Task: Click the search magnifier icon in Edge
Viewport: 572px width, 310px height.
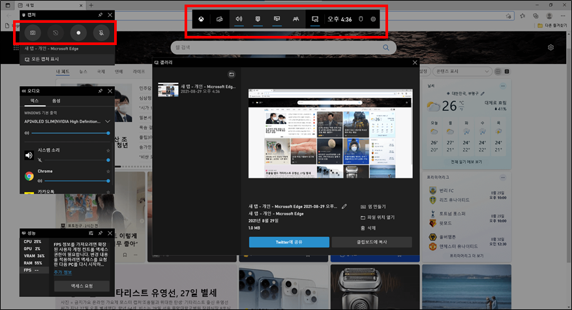Action: [x=386, y=48]
